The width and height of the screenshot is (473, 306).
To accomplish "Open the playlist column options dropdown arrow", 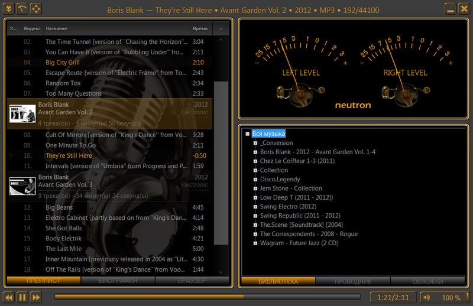I will pos(221,29).
